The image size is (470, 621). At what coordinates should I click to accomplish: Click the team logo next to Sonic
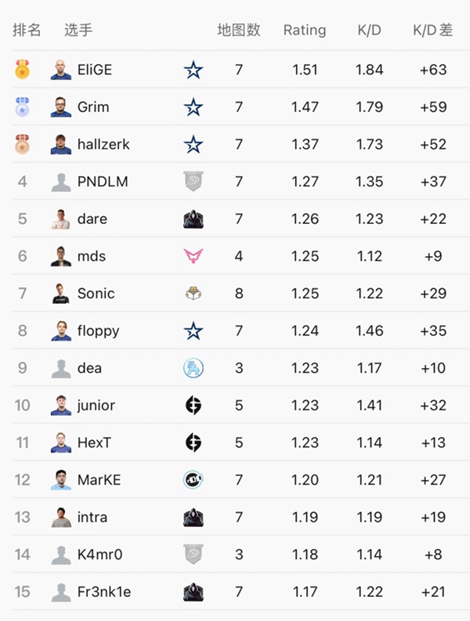193,294
